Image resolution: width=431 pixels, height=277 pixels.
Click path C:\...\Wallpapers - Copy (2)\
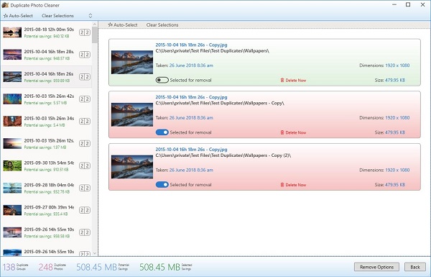pos(223,155)
